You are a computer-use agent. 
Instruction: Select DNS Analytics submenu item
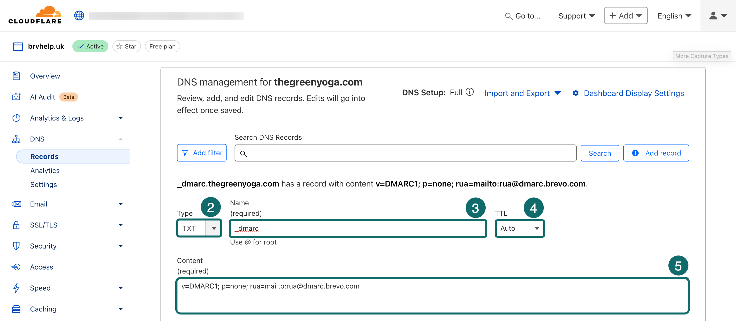click(x=45, y=170)
